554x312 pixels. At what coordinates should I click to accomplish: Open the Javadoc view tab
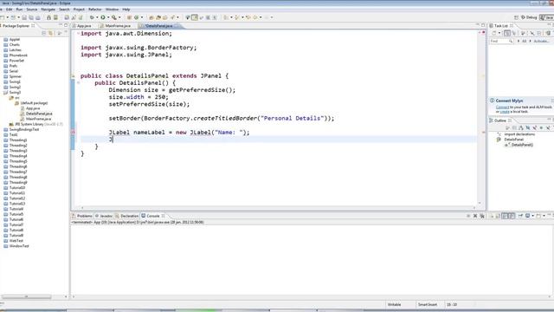coord(104,216)
